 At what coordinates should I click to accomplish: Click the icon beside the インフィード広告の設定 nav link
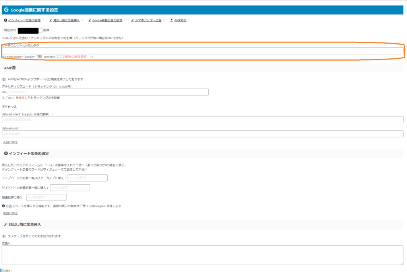pyautogui.click(x=5, y=20)
